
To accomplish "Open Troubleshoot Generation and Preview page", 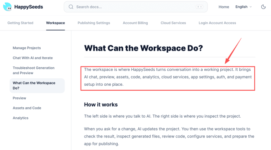I will (34, 70).
